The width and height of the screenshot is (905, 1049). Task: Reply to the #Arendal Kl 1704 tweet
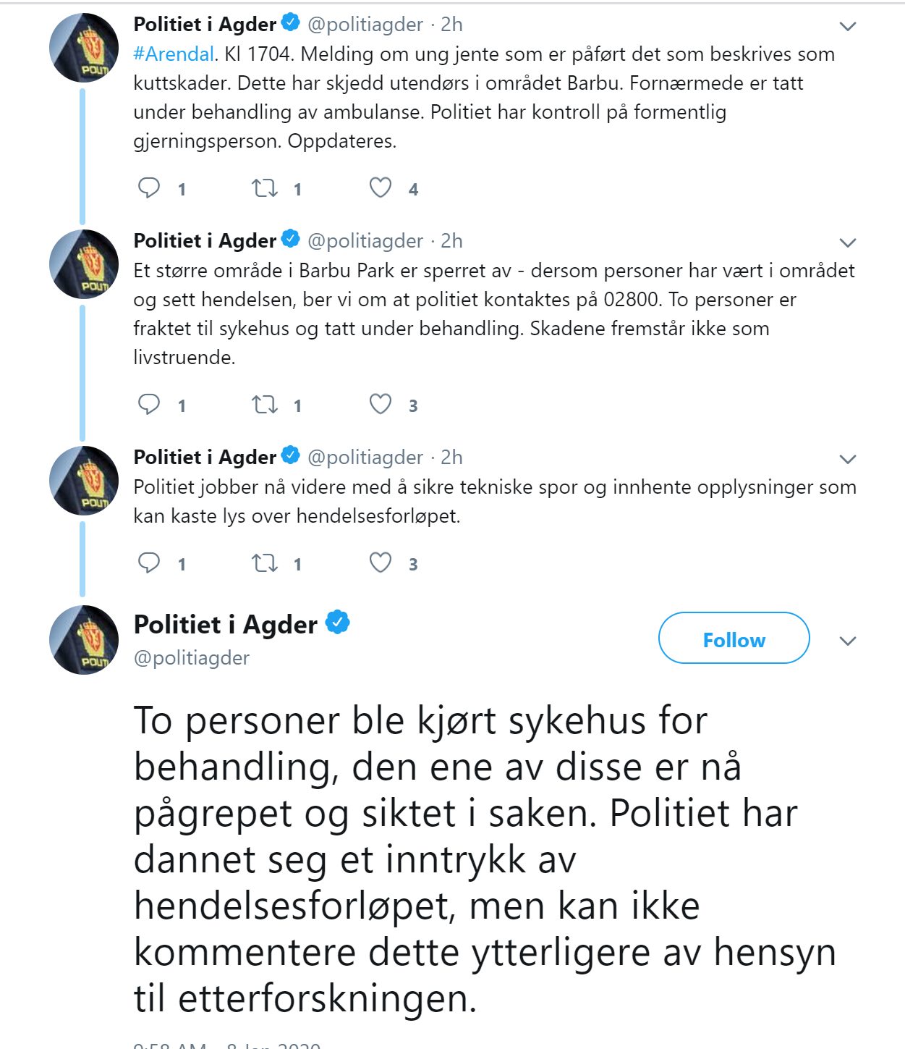coord(149,188)
